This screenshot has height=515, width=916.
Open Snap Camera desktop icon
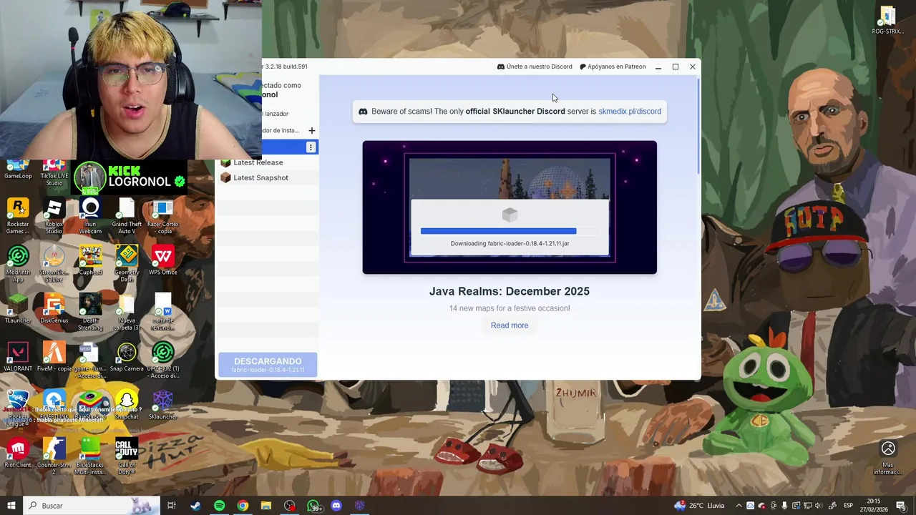(127, 356)
